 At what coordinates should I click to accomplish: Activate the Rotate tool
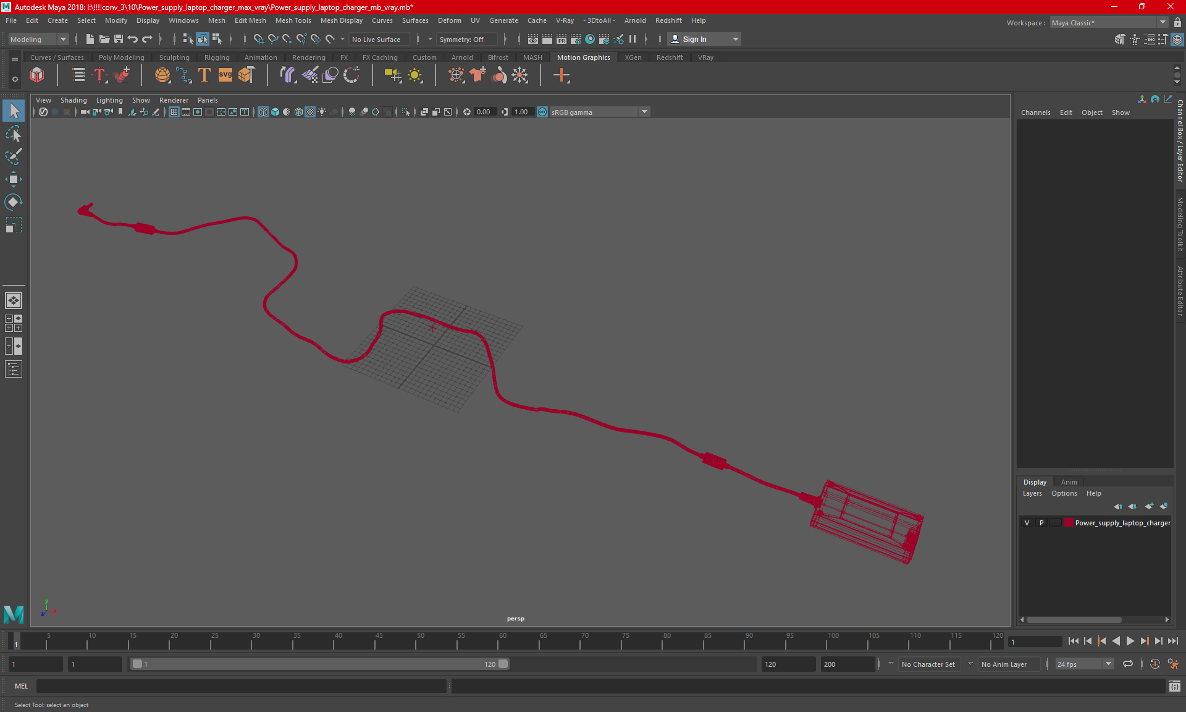pos(14,202)
